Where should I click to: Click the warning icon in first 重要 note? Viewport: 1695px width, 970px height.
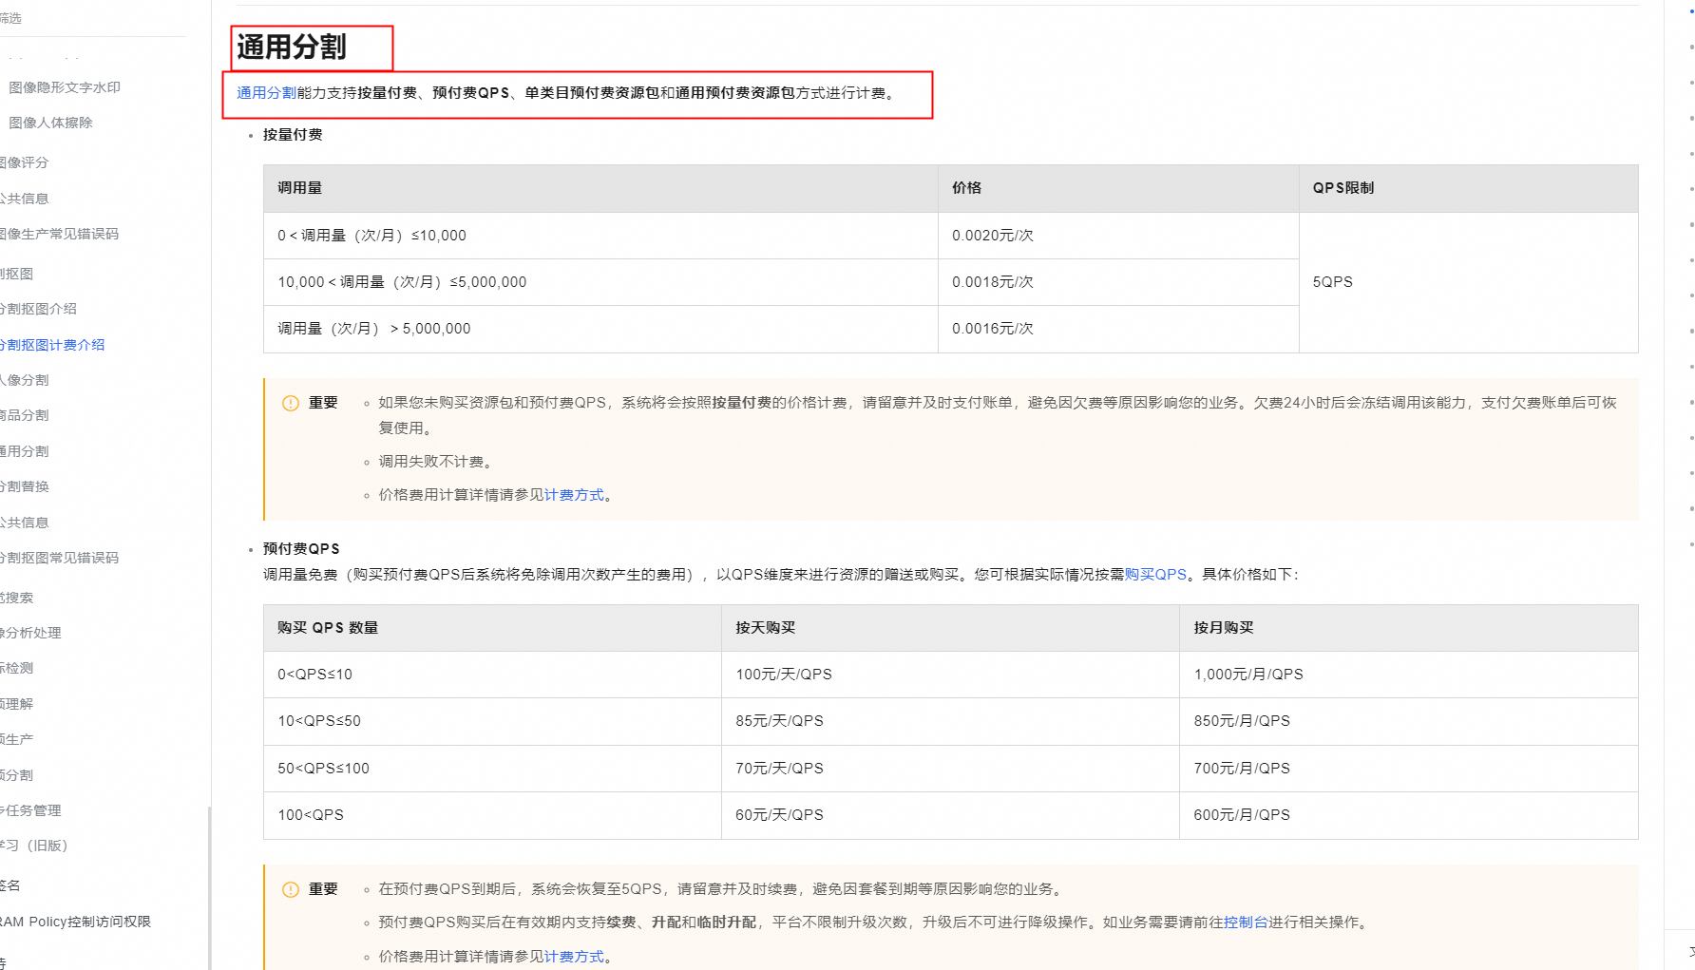point(291,403)
